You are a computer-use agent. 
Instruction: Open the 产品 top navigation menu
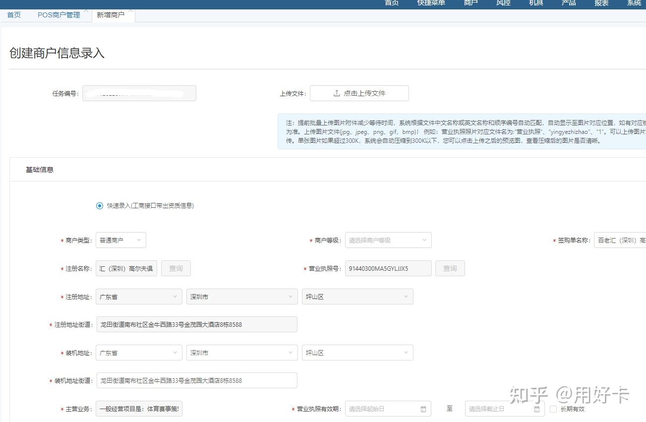click(x=569, y=3)
